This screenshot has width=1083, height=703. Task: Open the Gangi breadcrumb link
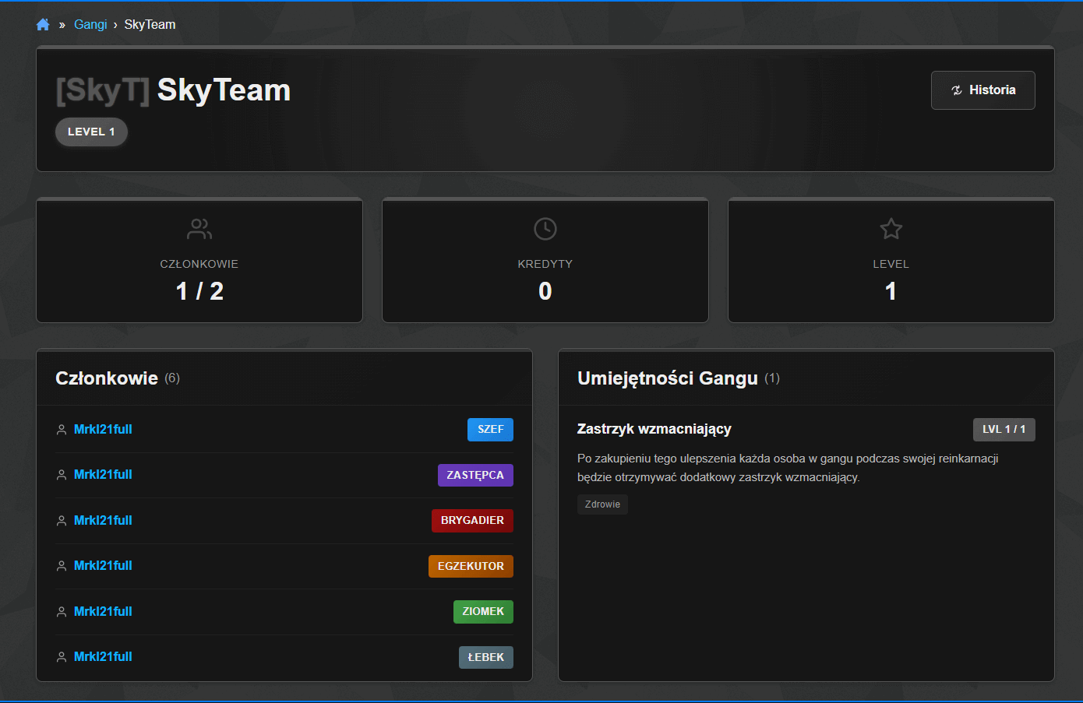click(90, 25)
